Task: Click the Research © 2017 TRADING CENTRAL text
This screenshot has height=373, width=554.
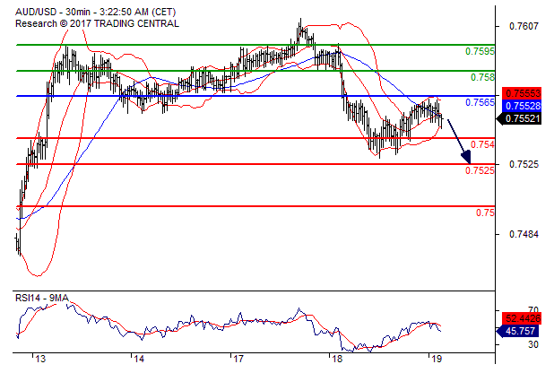Action: tap(97, 23)
